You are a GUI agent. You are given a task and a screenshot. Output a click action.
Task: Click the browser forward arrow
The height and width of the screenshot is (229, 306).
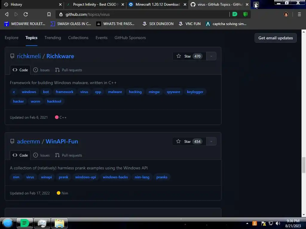pyautogui.click(x=16, y=14)
